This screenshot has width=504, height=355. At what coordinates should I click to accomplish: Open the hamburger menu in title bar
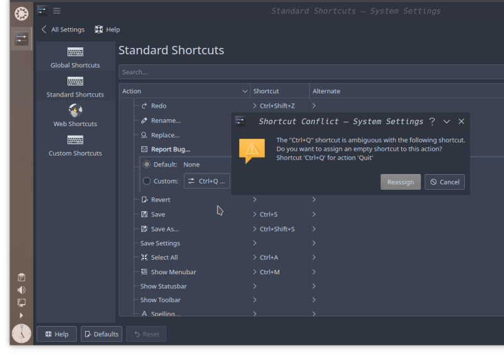(x=57, y=11)
